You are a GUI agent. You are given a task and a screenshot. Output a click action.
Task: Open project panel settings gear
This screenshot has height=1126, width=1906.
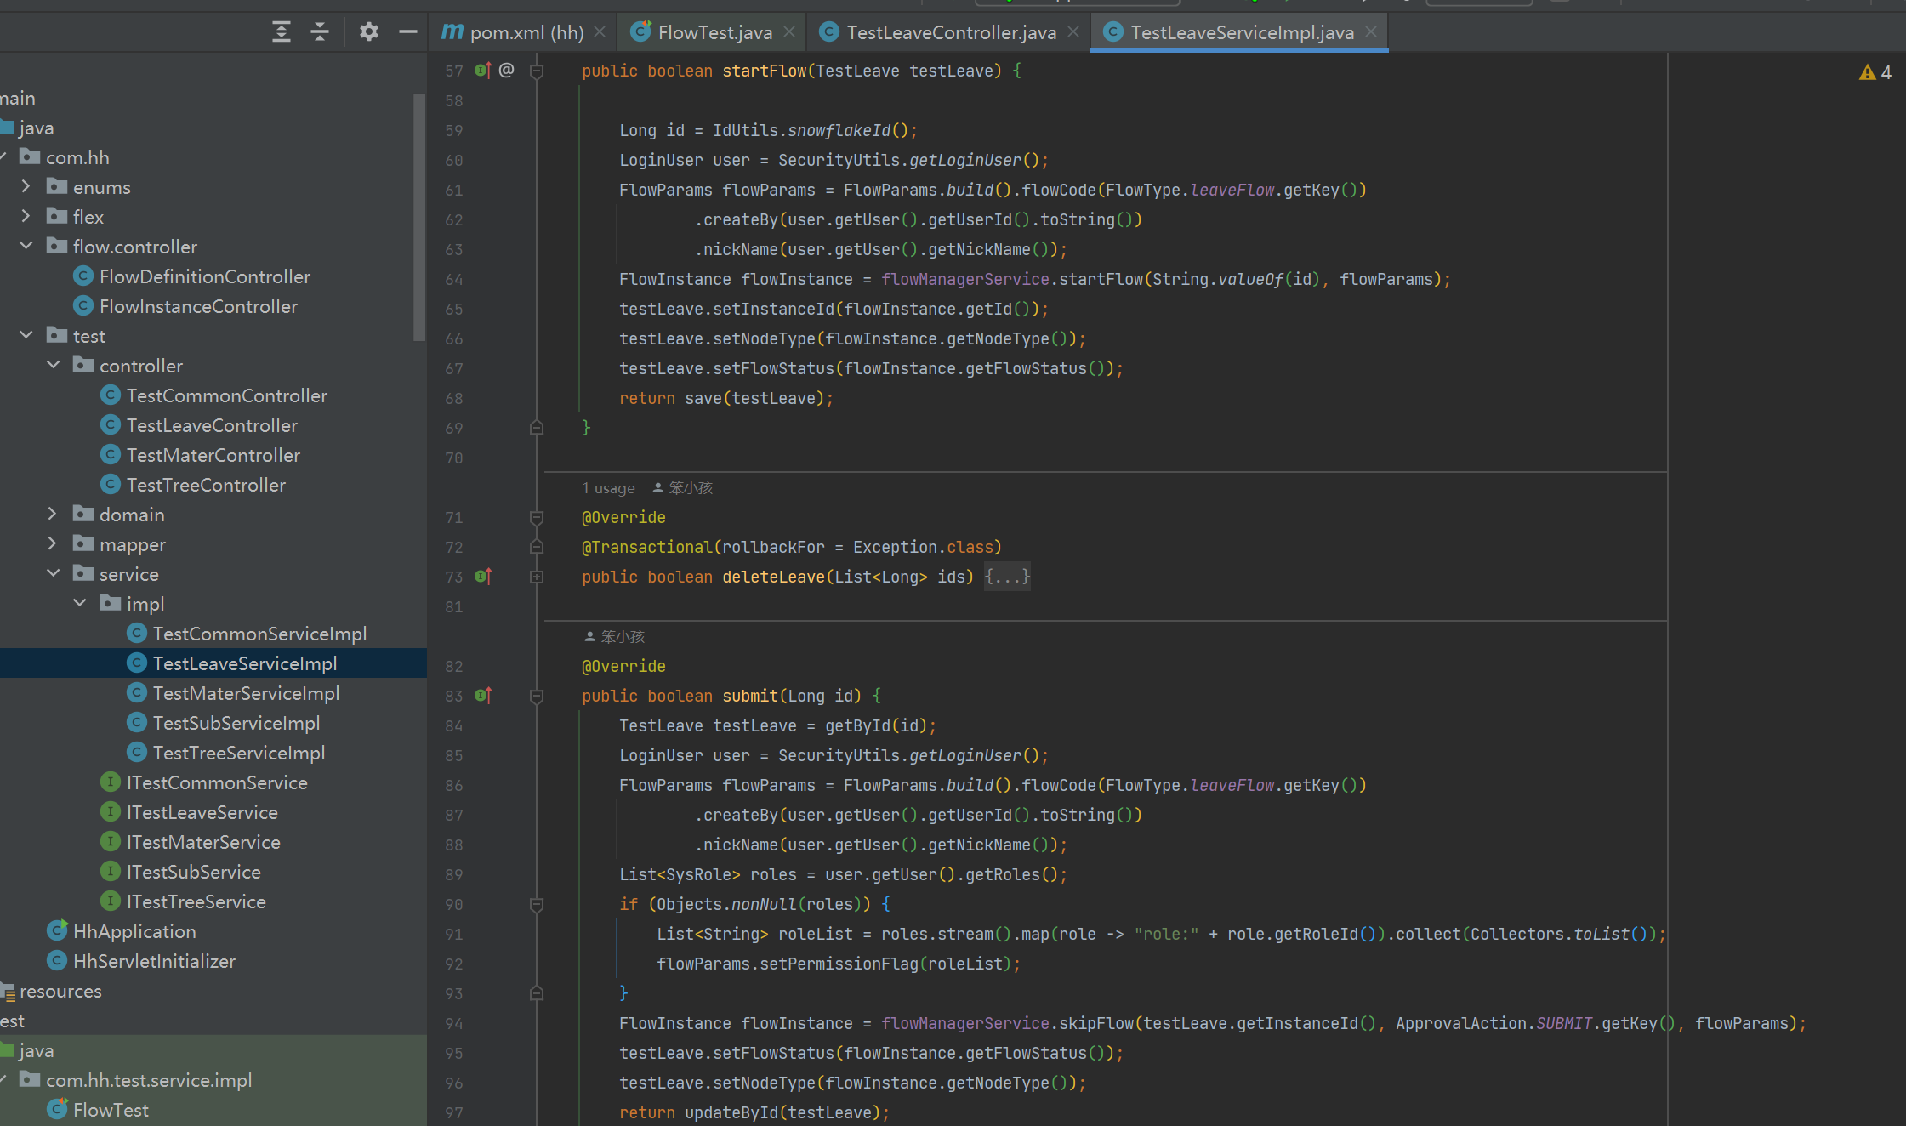(x=368, y=32)
